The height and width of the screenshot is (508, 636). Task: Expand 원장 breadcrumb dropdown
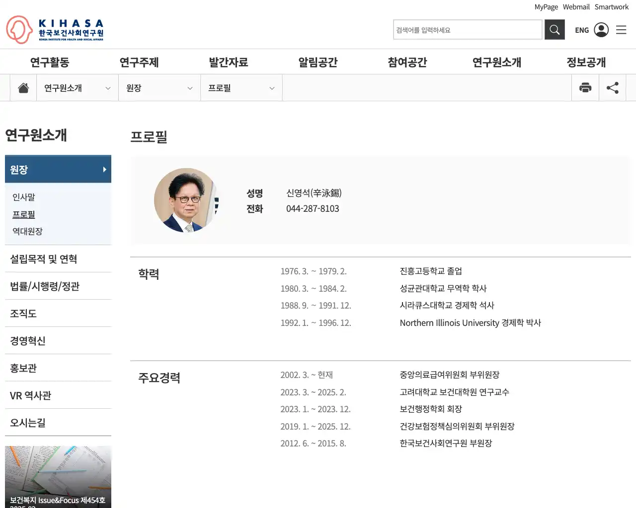[x=159, y=88]
